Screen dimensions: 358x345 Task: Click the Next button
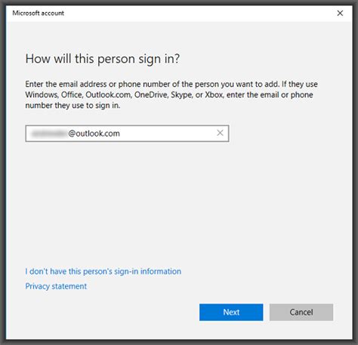[x=231, y=313]
